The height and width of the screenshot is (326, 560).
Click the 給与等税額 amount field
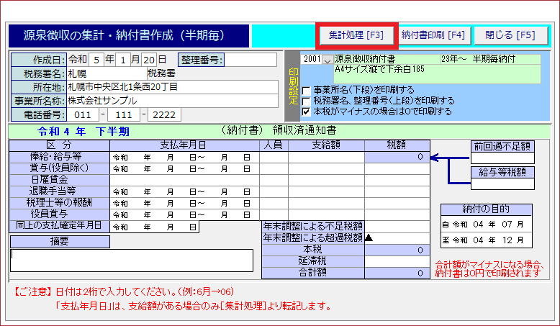[x=502, y=184]
